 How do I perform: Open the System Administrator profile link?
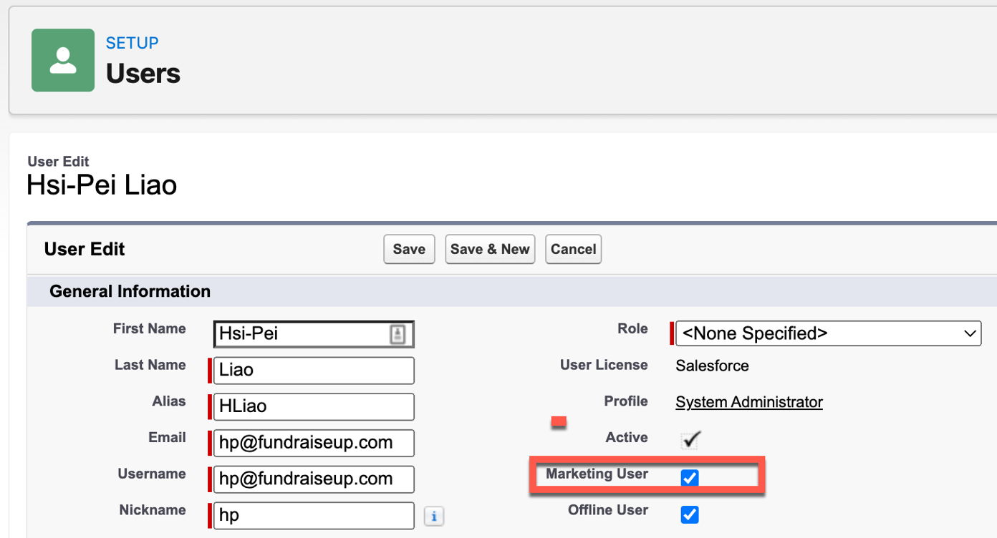click(749, 402)
